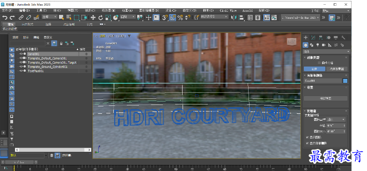Click the Redo arrow icon
The height and width of the screenshot is (171, 367).
(x=12, y=17)
